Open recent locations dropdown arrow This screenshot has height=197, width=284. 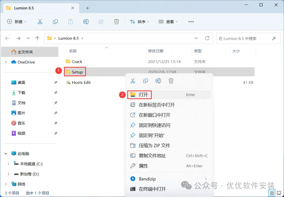(x=28, y=38)
